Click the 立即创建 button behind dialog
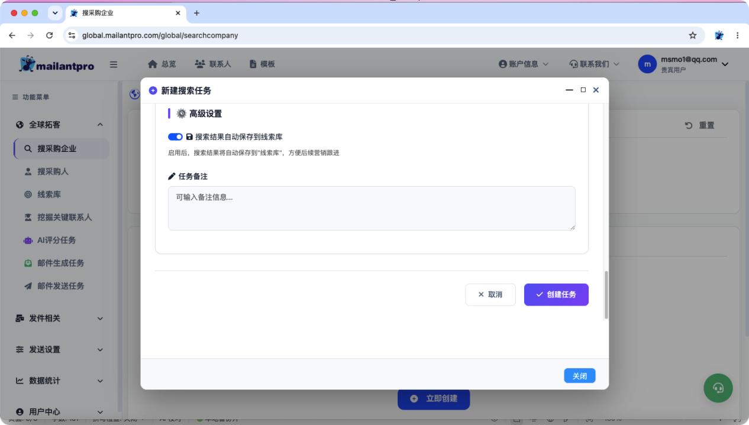Screen dimensions: 749x425 click(434, 399)
